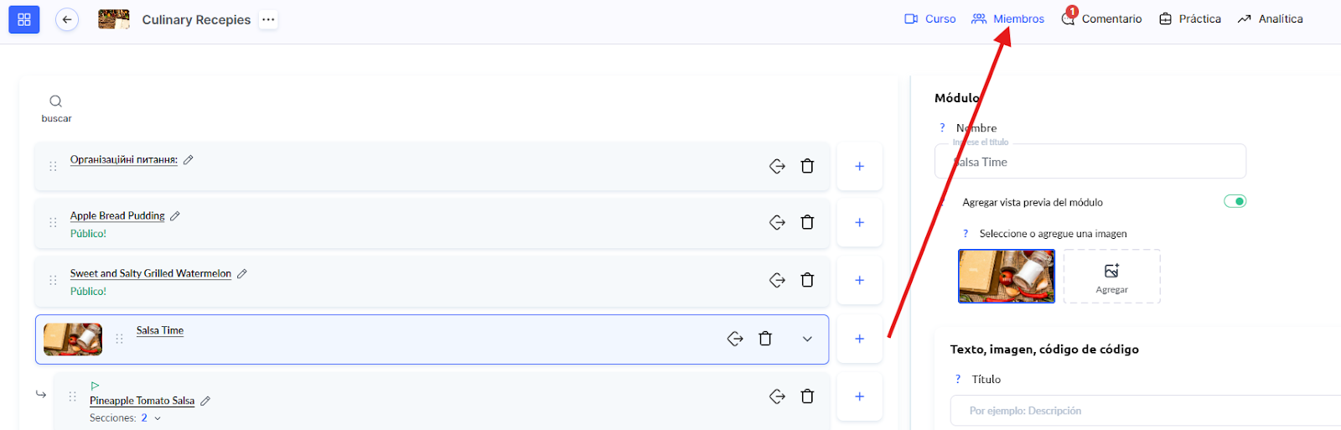Expand the Salsa Time module chevron

pyautogui.click(x=807, y=339)
